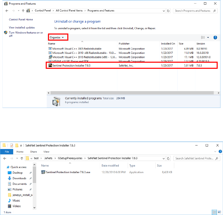Screen dimensions: 223x215
Task: Open Explorer help icon
Action: pyautogui.click(x=220, y=152)
